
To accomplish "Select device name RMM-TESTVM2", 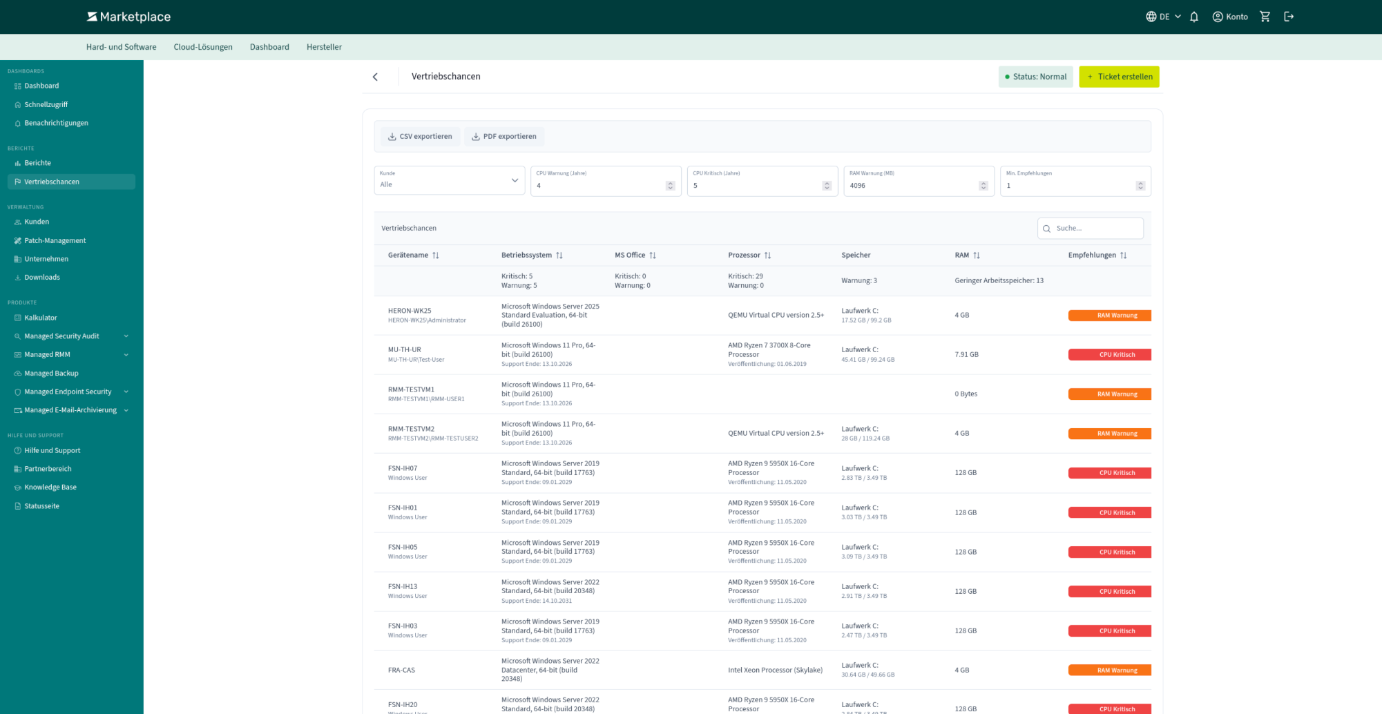I will click(x=411, y=429).
